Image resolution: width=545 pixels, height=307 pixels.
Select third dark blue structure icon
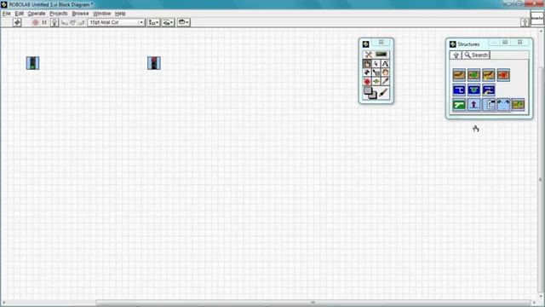pyautogui.click(x=489, y=90)
